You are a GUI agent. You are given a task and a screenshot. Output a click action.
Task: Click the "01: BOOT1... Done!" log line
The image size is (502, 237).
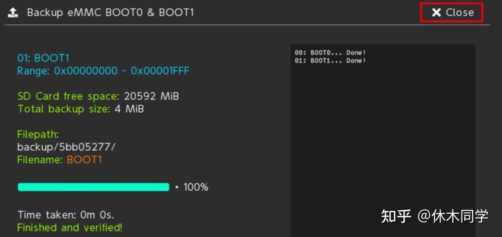coord(330,61)
